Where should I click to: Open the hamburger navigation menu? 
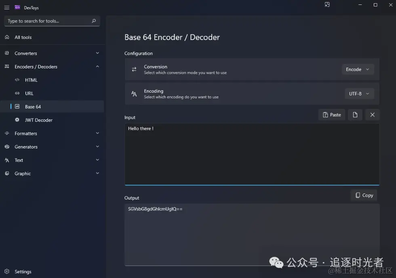click(7, 8)
